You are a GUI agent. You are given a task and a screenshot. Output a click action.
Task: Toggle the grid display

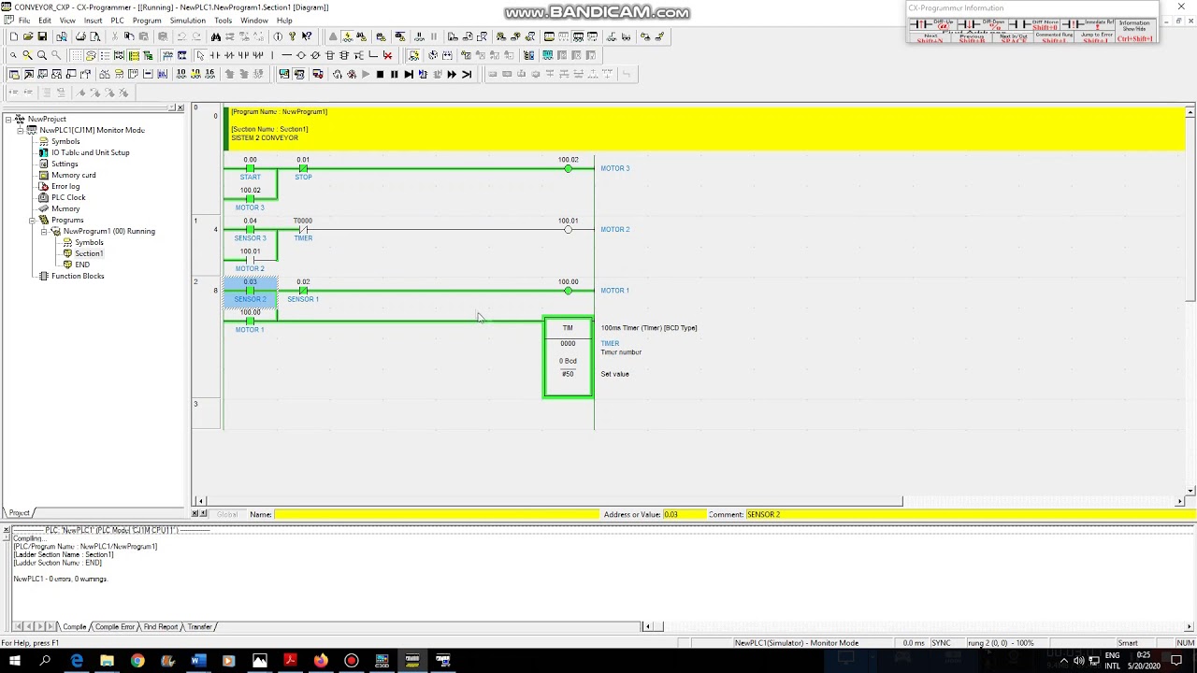click(x=77, y=55)
